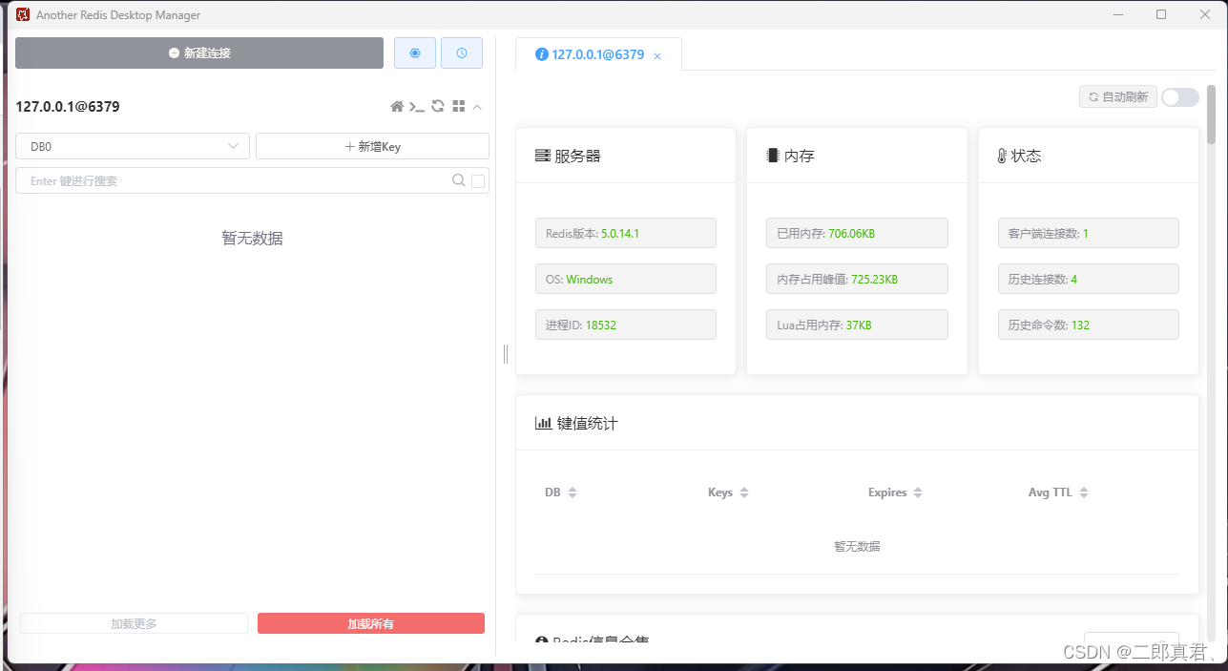Click the '已用内存: 706.06KB' field
The height and width of the screenshot is (671, 1228).
point(857,233)
